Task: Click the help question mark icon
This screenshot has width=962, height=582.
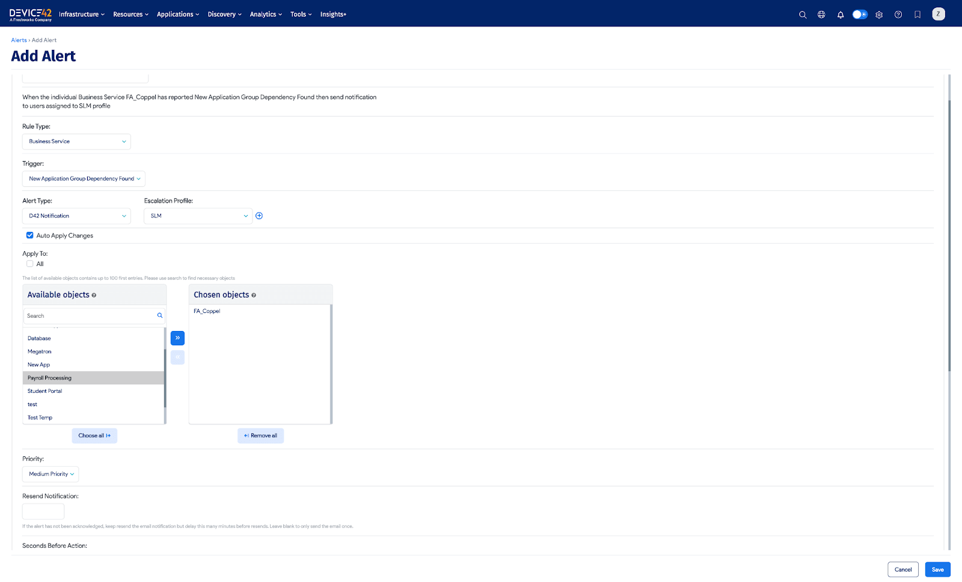Action: [898, 14]
